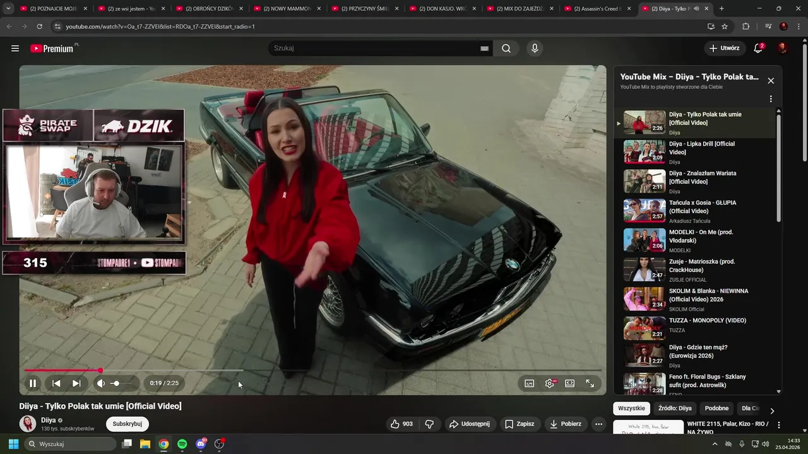Select Tańcula x Gosia - GŁUPIA
Screen dimensions: 808x454
694,211
